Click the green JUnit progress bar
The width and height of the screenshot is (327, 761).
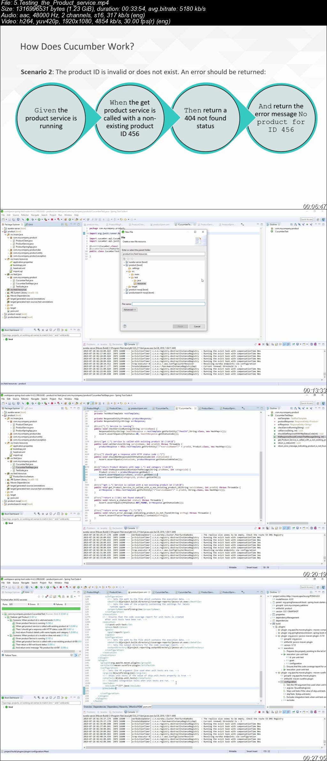click(41, 608)
